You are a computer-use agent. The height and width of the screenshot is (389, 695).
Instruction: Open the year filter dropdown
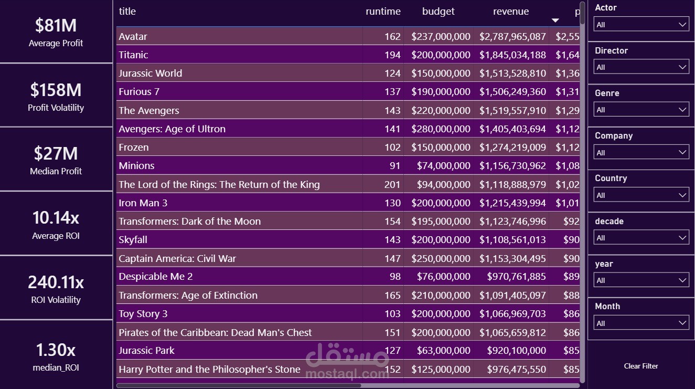[x=641, y=280]
